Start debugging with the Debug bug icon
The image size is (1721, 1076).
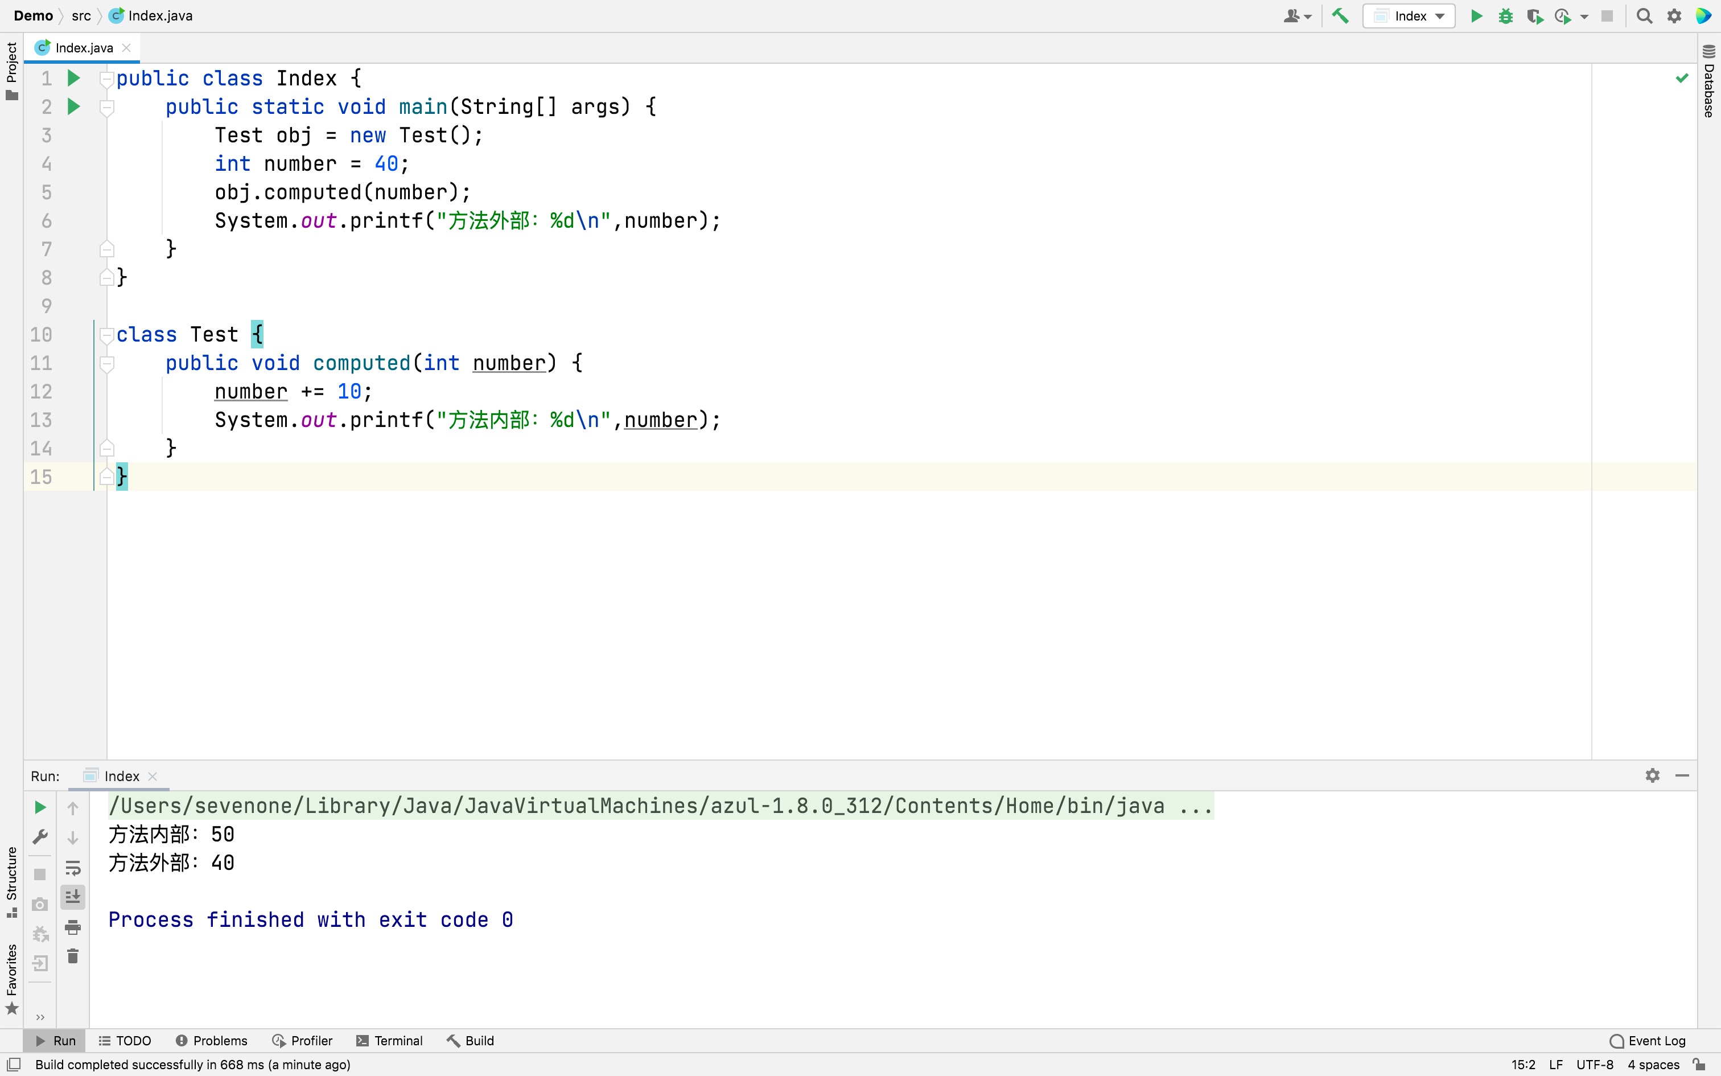(1505, 16)
